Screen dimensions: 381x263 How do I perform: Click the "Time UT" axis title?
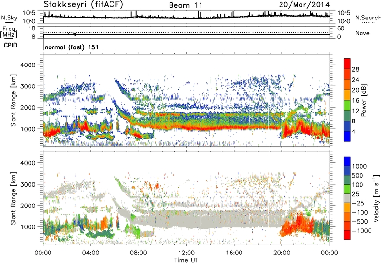click(186, 260)
